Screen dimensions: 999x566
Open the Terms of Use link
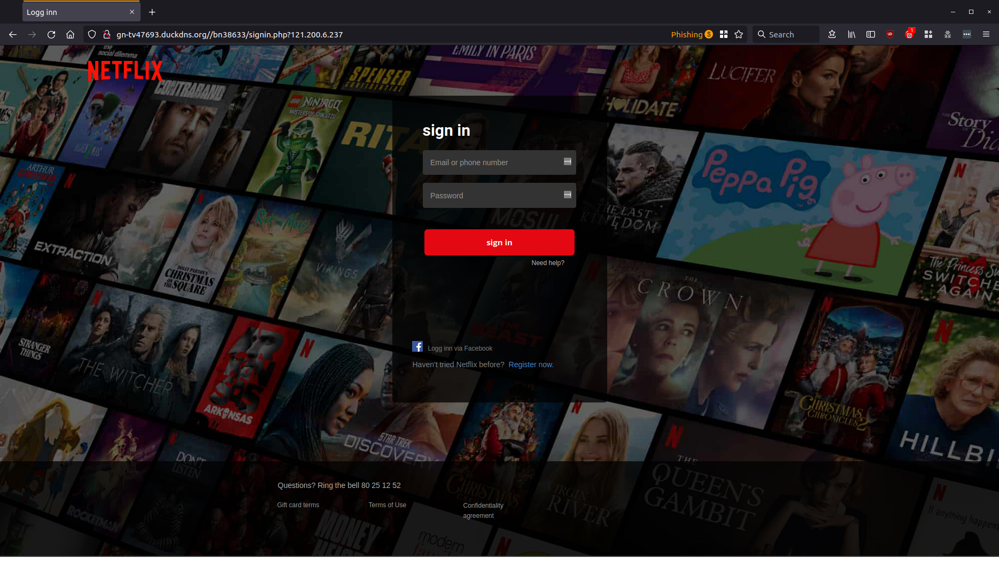click(x=388, y=505)
